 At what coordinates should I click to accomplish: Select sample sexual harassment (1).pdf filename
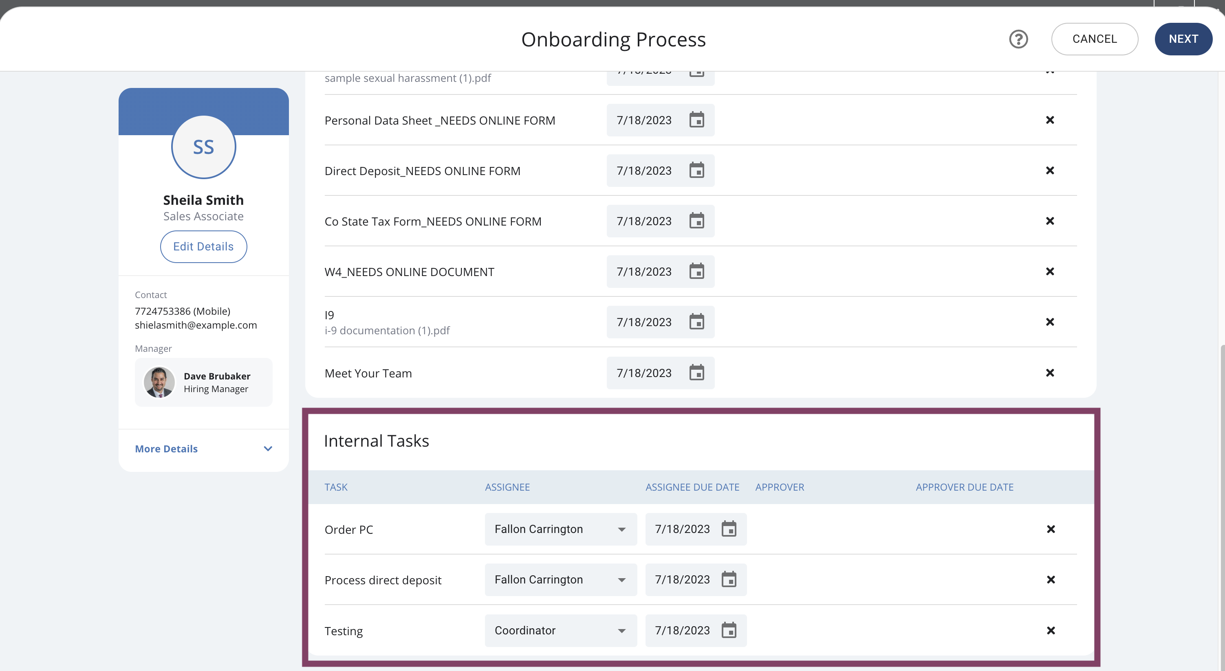coord(408,79)
